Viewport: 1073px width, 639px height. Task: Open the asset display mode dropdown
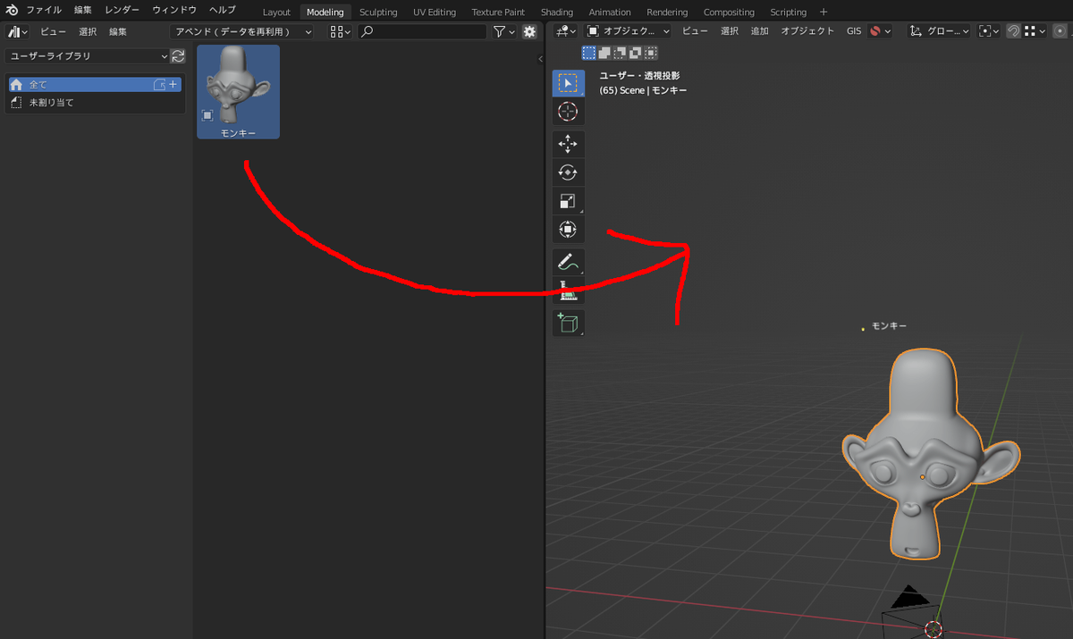(340, 31)
